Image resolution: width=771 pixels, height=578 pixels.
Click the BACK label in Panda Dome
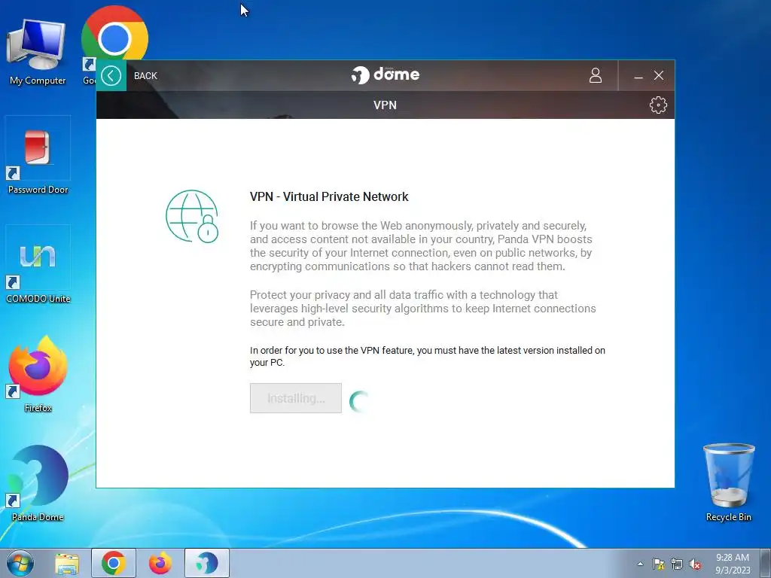coord(145,76)
